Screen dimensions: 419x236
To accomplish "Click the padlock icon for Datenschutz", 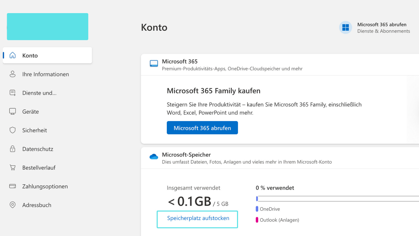I will (13, 149).
